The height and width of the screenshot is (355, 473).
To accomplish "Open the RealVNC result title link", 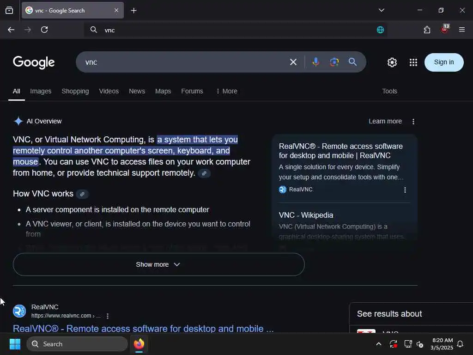I will tap(143, 329).
